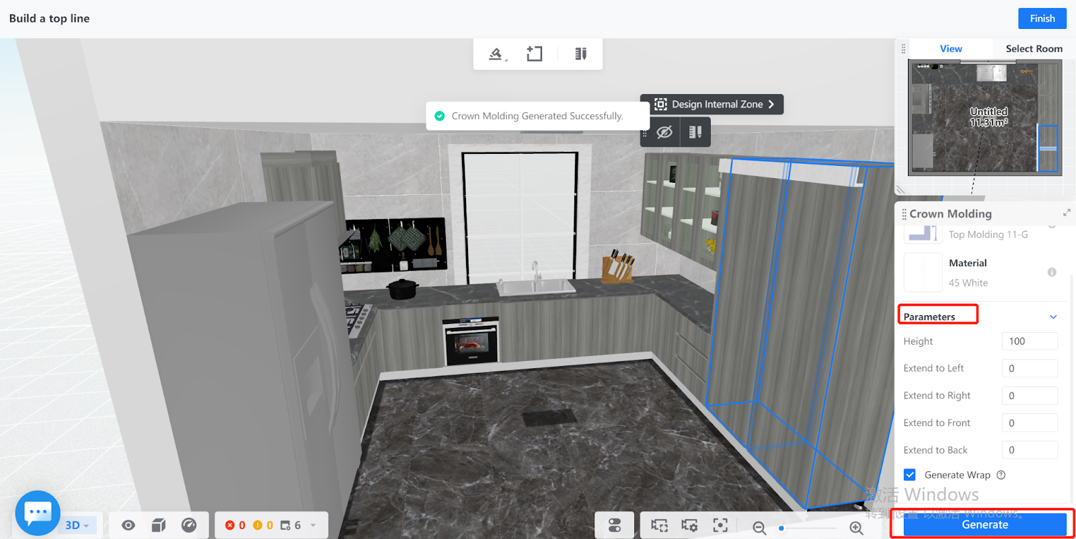Click the Extend to Front input field
This screenshot has width=1076, height=539.
coord(1030,423)
